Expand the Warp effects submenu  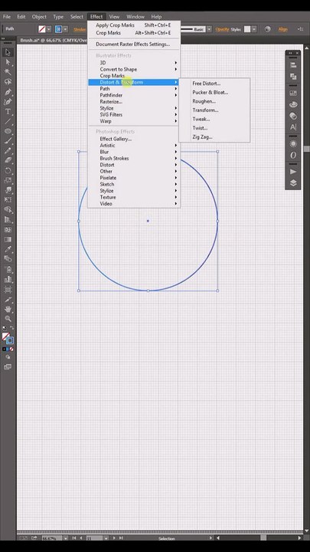point(134,121)
